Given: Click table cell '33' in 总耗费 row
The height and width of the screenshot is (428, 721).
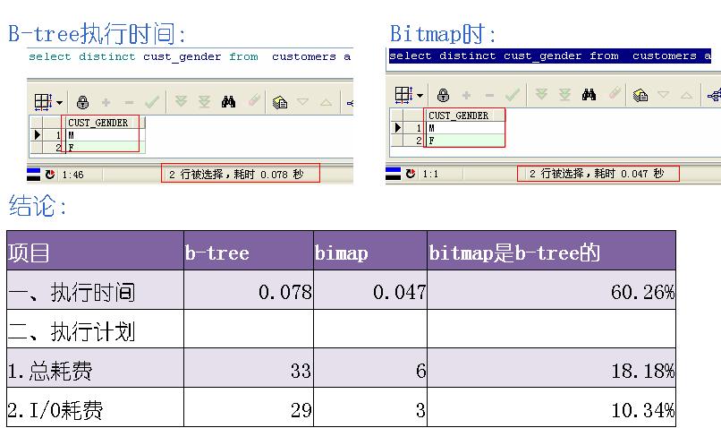Looking at the screenshot, I should pyautogui.click(x=301, y=371).
